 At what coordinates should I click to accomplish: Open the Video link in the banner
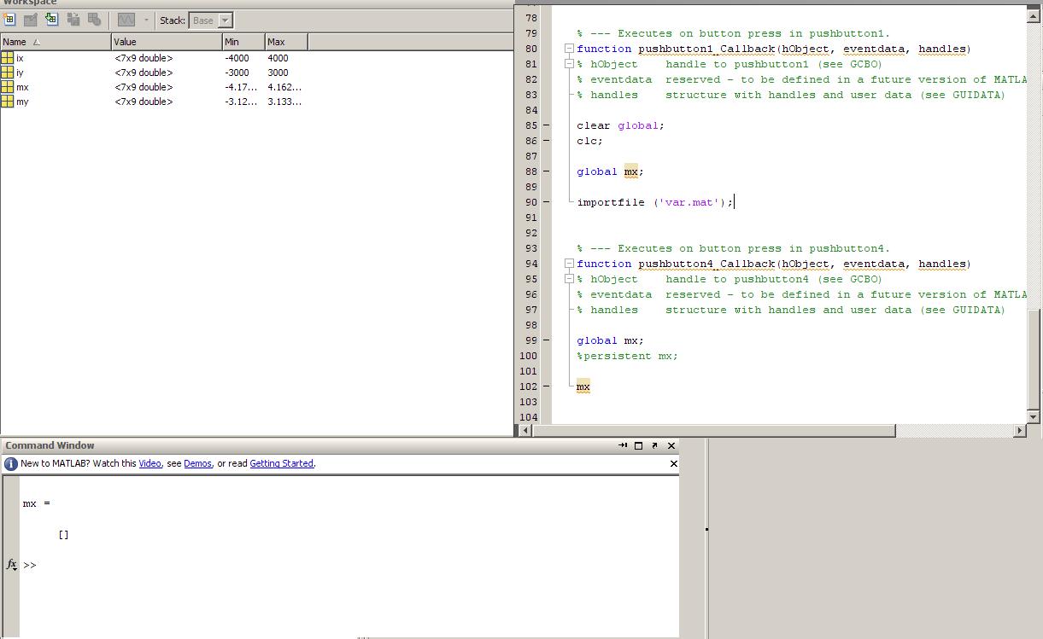tap(149, 464)
